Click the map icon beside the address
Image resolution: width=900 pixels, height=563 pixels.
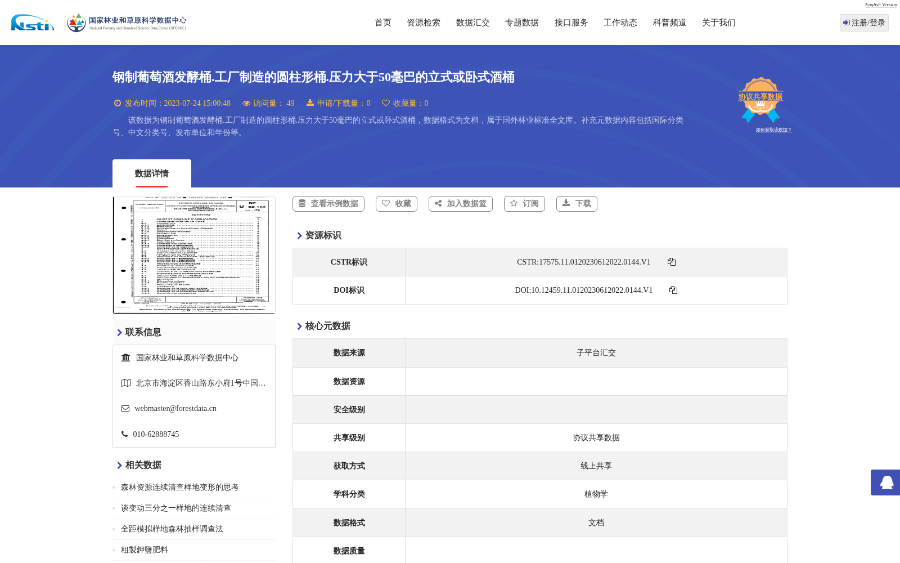[126, 383]
